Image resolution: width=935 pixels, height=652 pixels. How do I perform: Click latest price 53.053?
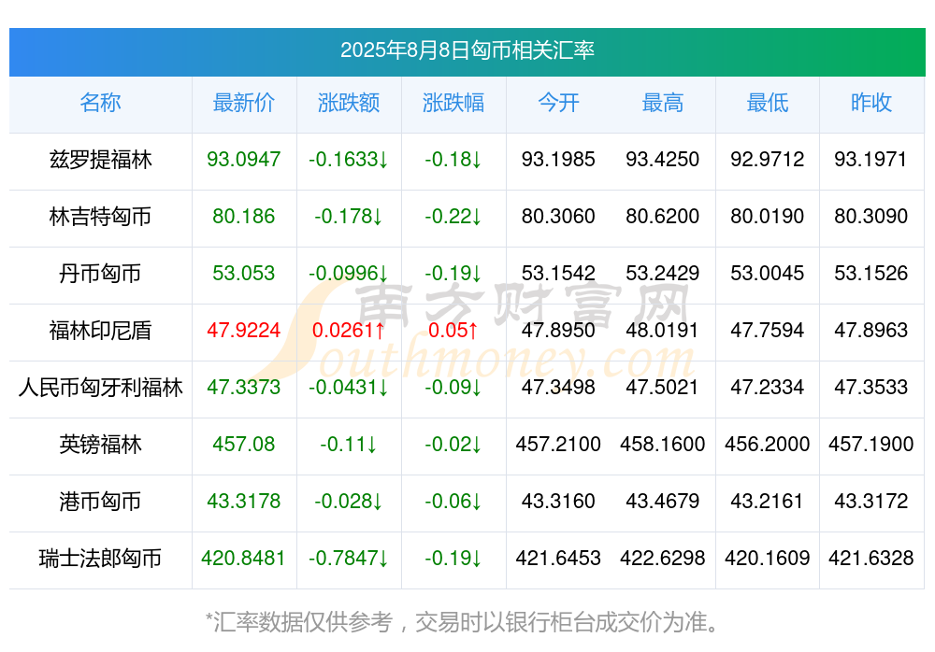(x=243, y=273)
